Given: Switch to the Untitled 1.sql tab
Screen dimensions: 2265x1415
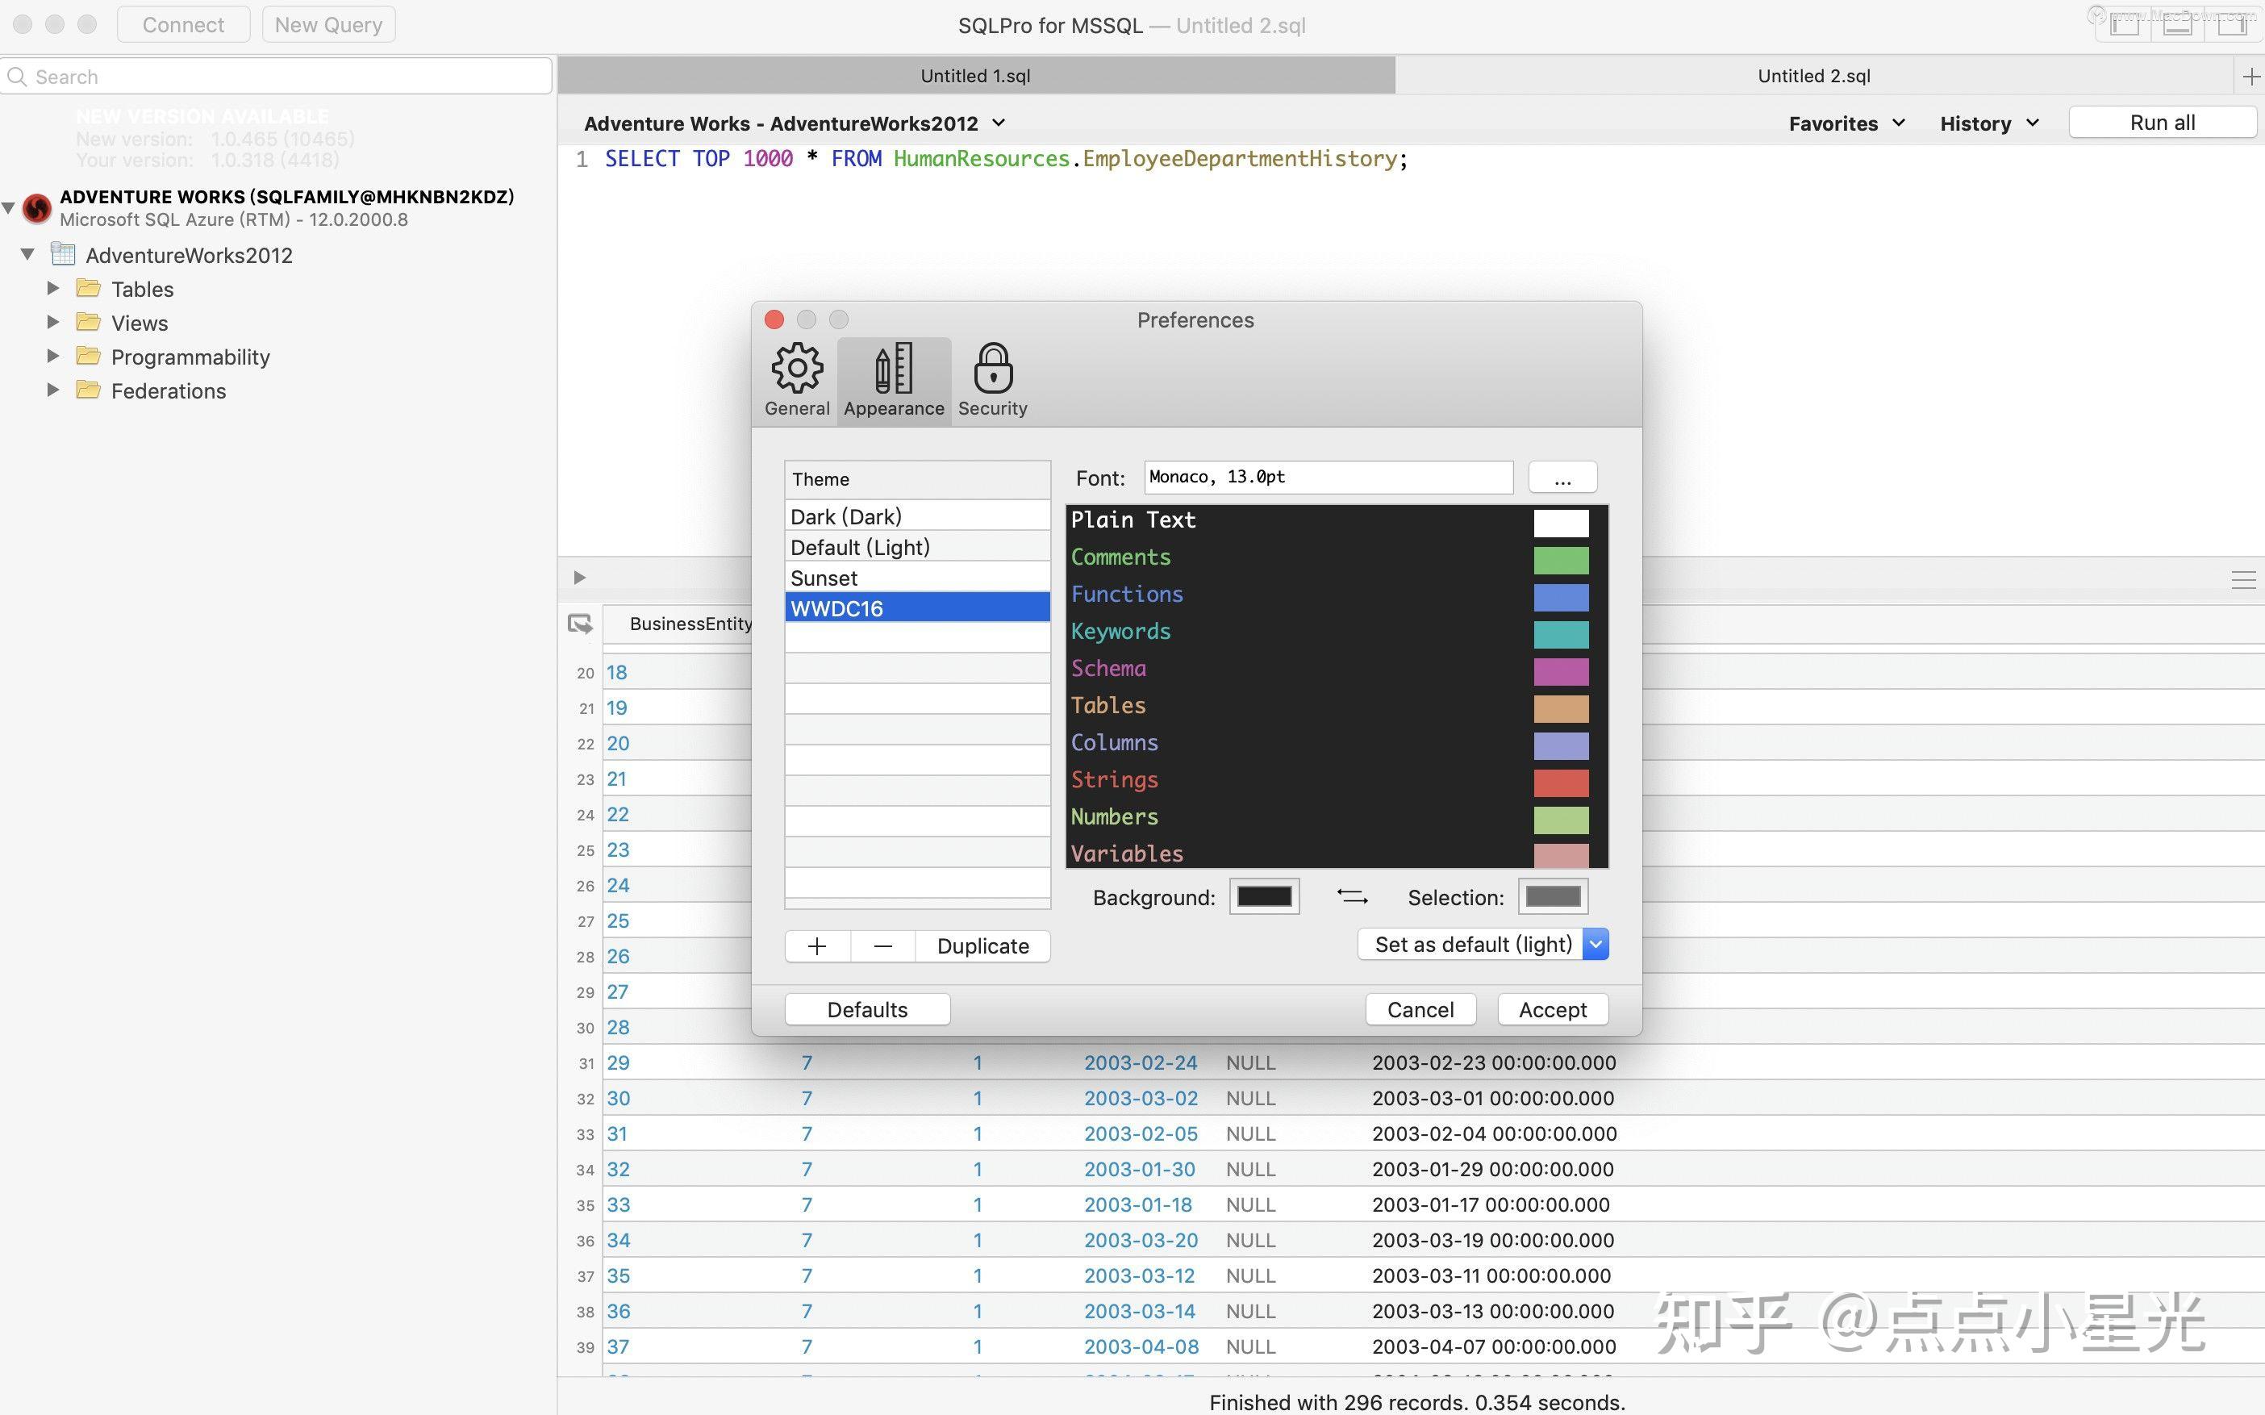Looking at the screenshot, I should click(x=976, y=76).
